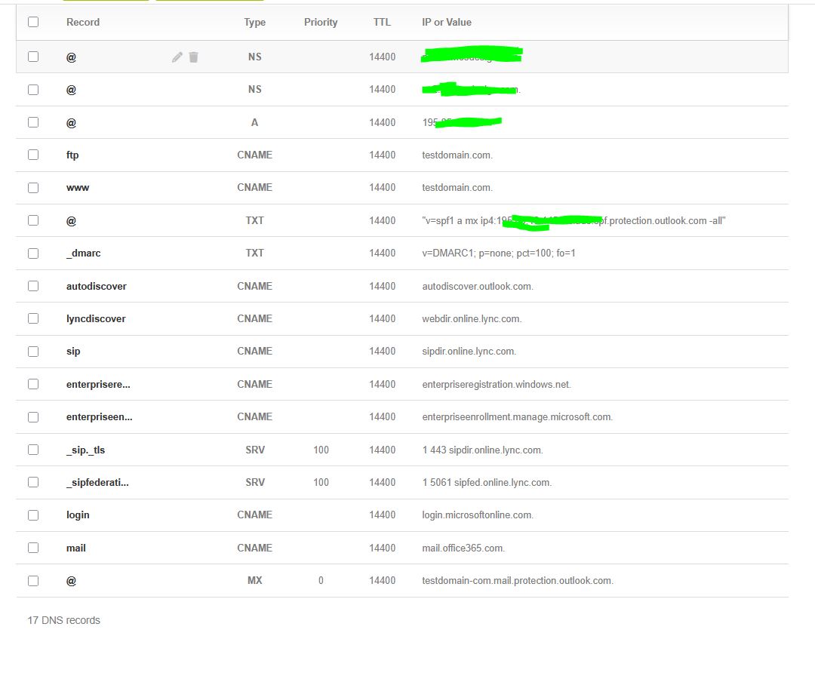Click the TTL column header
Image resolution: width=815 pixels, height=682 pixels.
[x=382, y=22]
